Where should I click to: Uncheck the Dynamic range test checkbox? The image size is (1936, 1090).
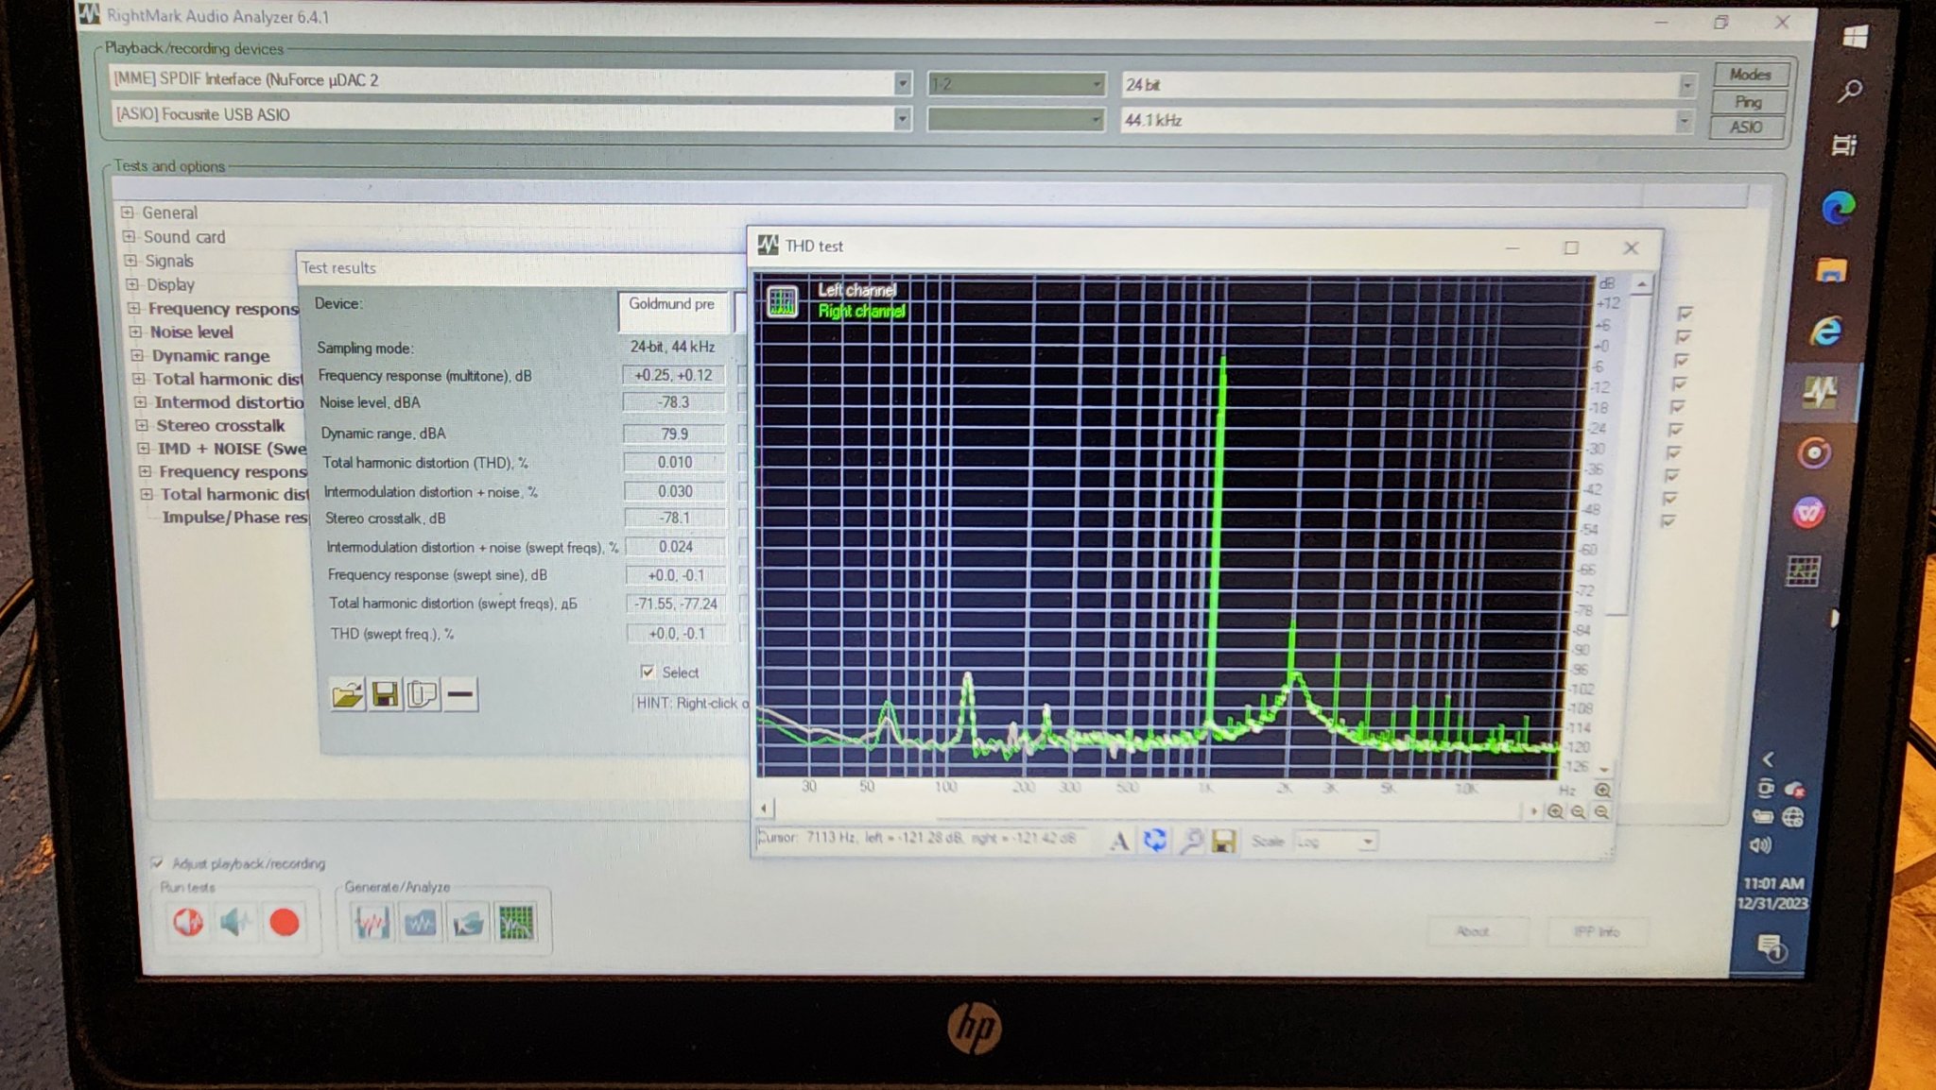click(1681, 360)
